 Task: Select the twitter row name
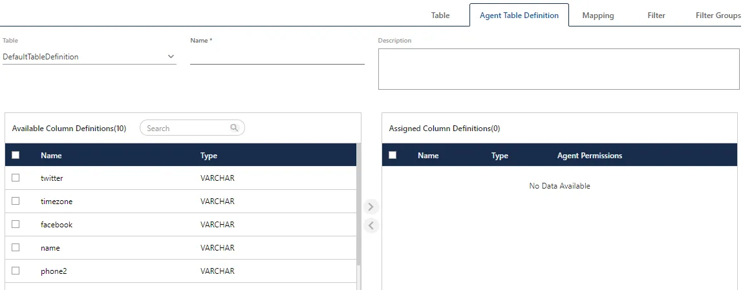(x=52, y=178)
